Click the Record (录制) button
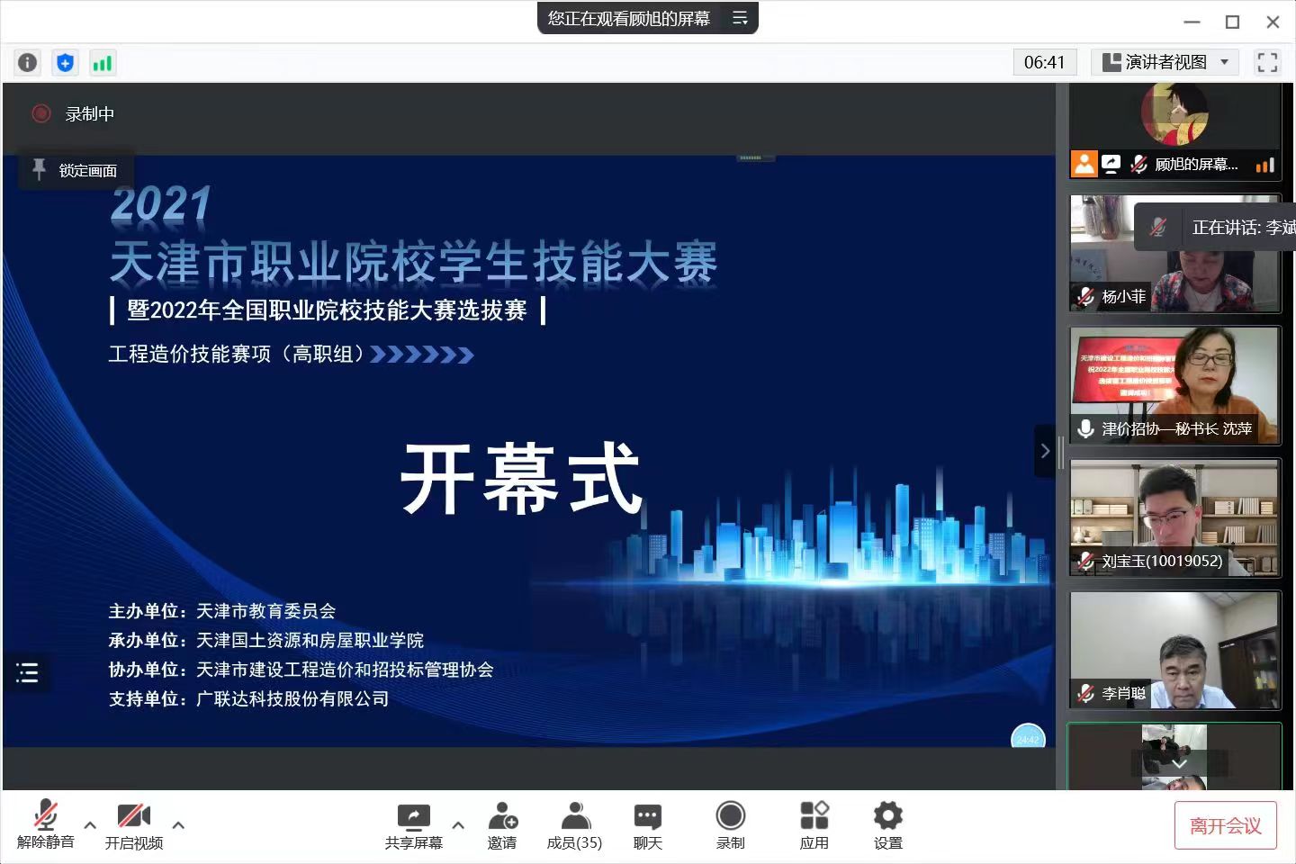Viewport: 1296px width, 864px height. click(730, 825)
